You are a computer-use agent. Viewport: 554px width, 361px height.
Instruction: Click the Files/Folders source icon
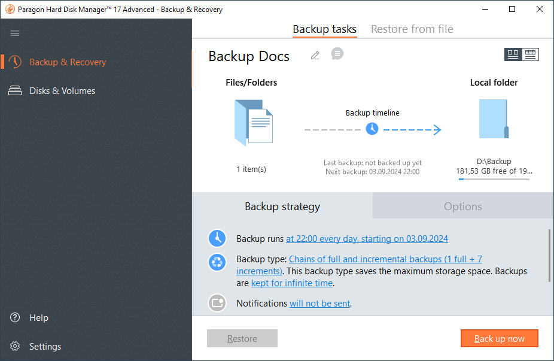[254, 123]
